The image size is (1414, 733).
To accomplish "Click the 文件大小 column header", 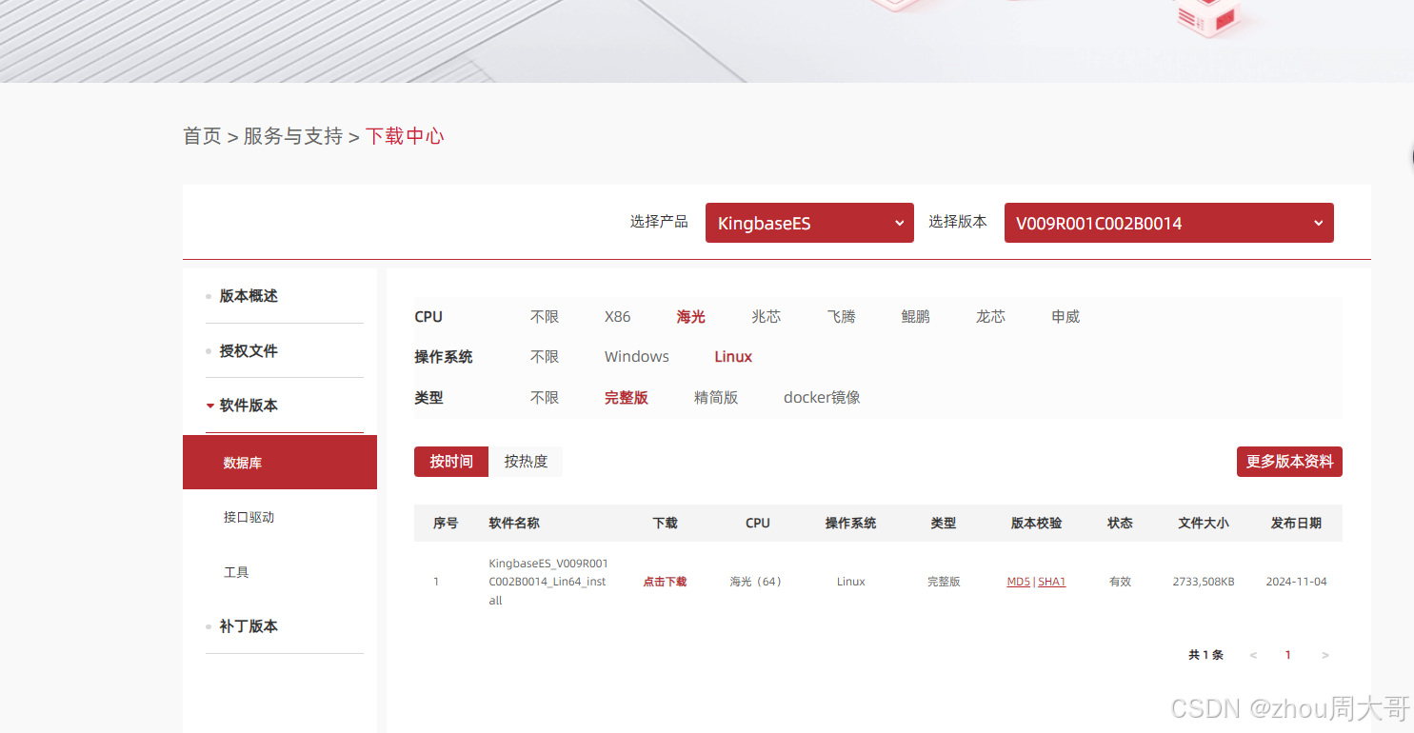I will (1204, 524).
